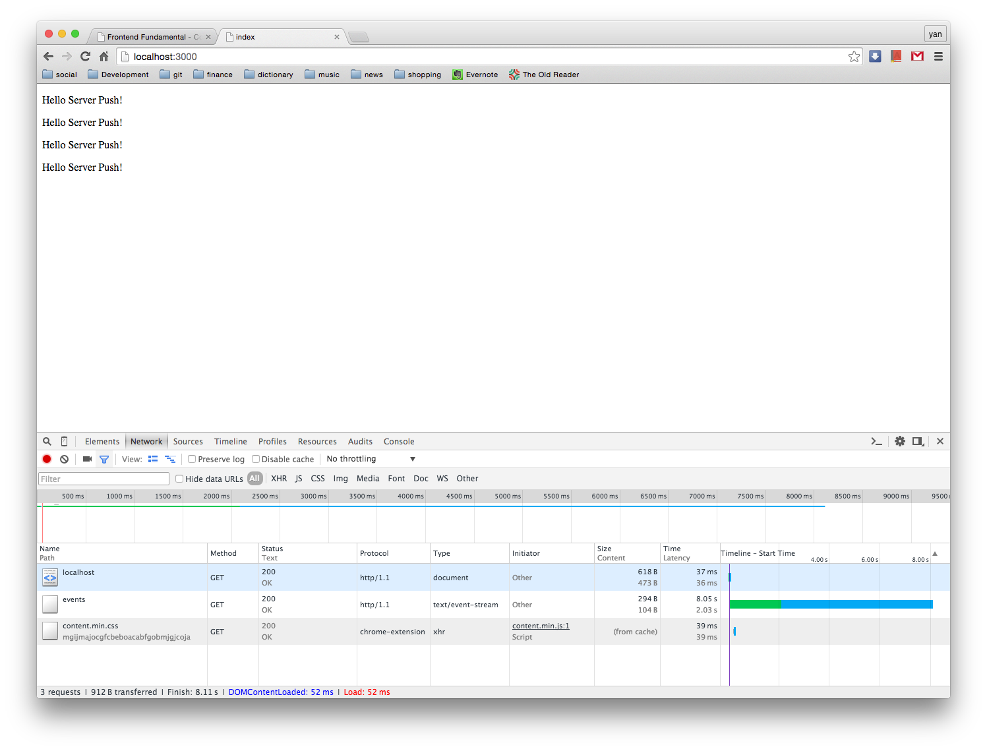987x751 pixels.
Task: Clear the network log
Action: [x=64, y=459]
